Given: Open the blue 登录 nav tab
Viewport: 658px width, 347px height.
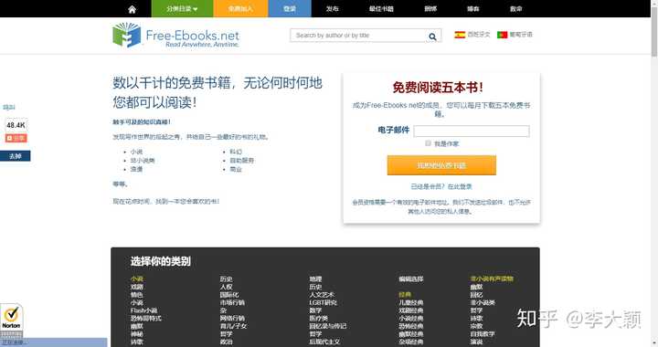Looking at the screenshot, I should (290, 9).
